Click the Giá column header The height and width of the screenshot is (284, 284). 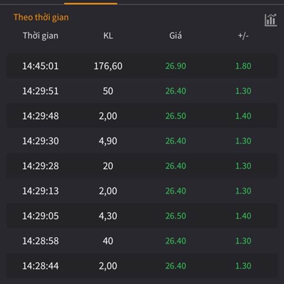point(176,35)
